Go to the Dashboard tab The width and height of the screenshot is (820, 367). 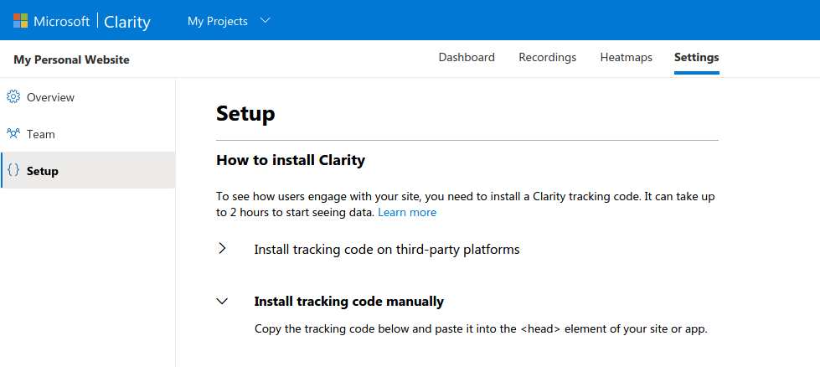[x=467, y=58]
